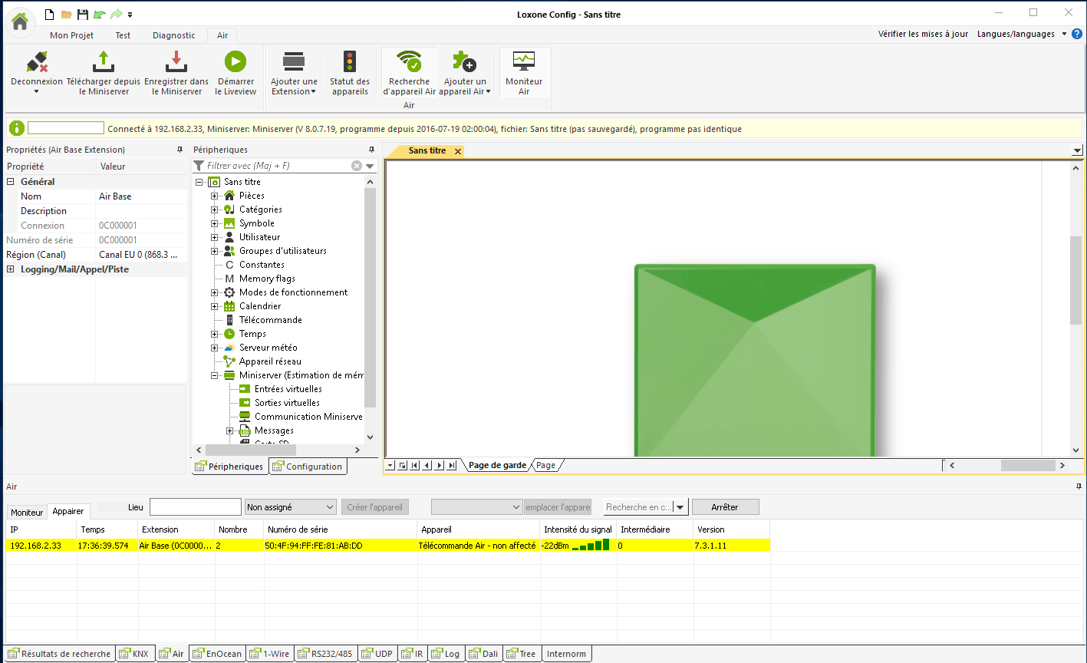This screenshot has width=1087, height=663.
Task: Click the green info icon in status bar
Action: pyautogui.click(x=18, y=128)
